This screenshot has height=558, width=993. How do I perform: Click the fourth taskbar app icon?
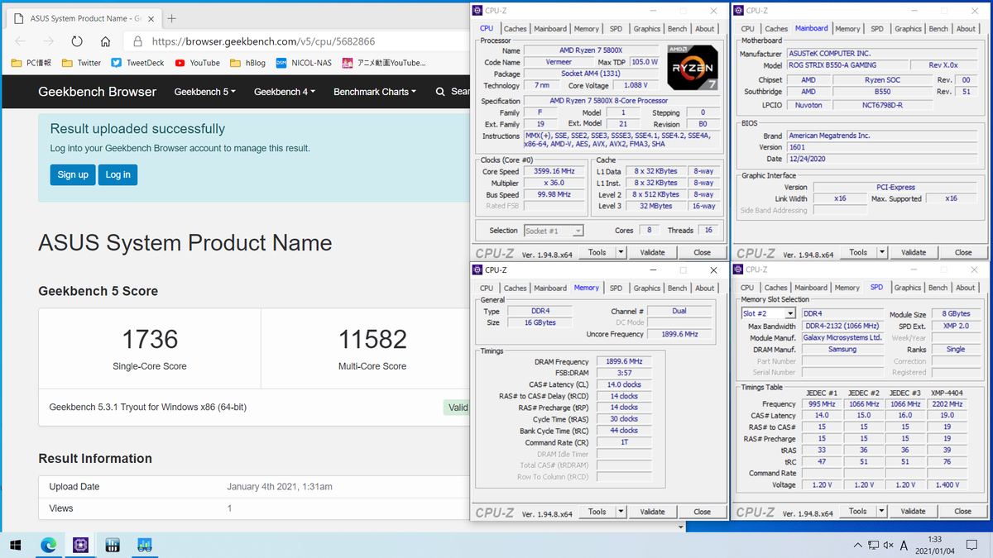coord(113,545)
